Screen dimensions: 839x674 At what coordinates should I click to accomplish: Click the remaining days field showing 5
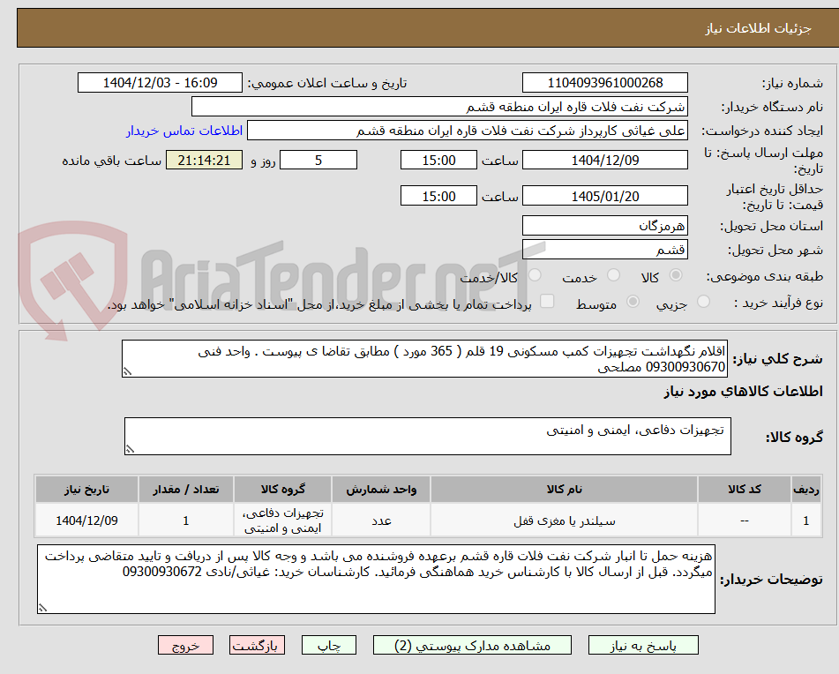tap(318, 160)
